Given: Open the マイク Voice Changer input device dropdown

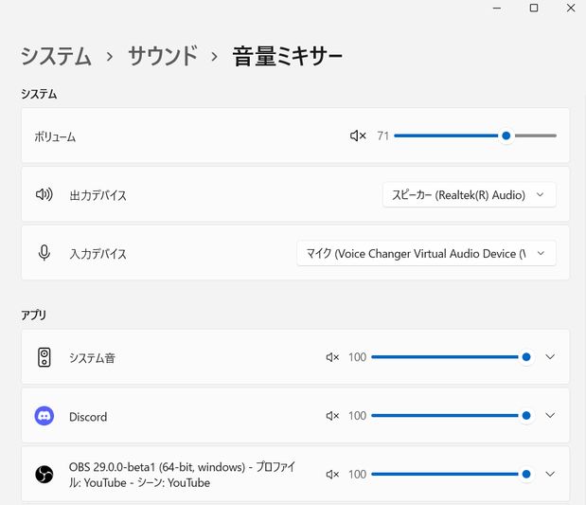Looking at the screenshot, I should (x=426, y=254).
